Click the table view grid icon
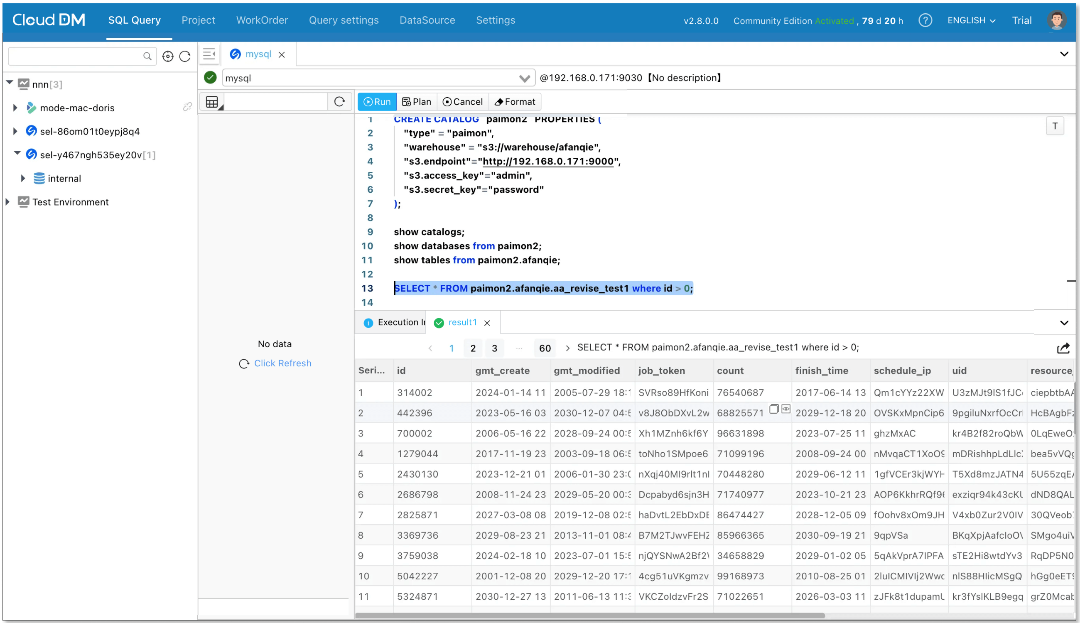Screen dimensions: 1080x623 [212, 102]
